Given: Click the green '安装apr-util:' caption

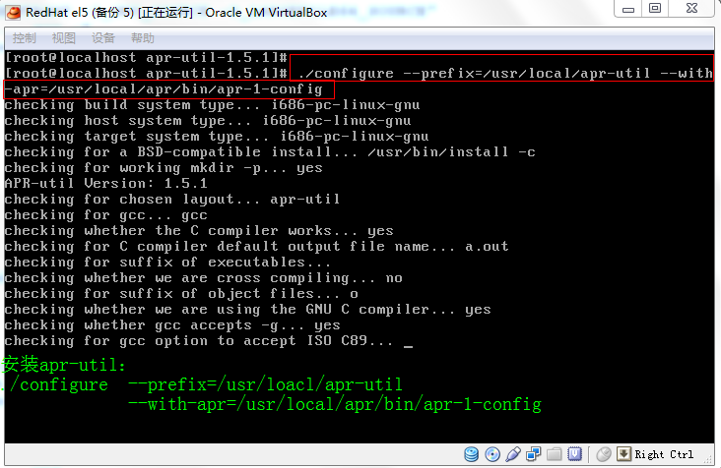Looking at the screenshot, I should (x=63, y=365).
